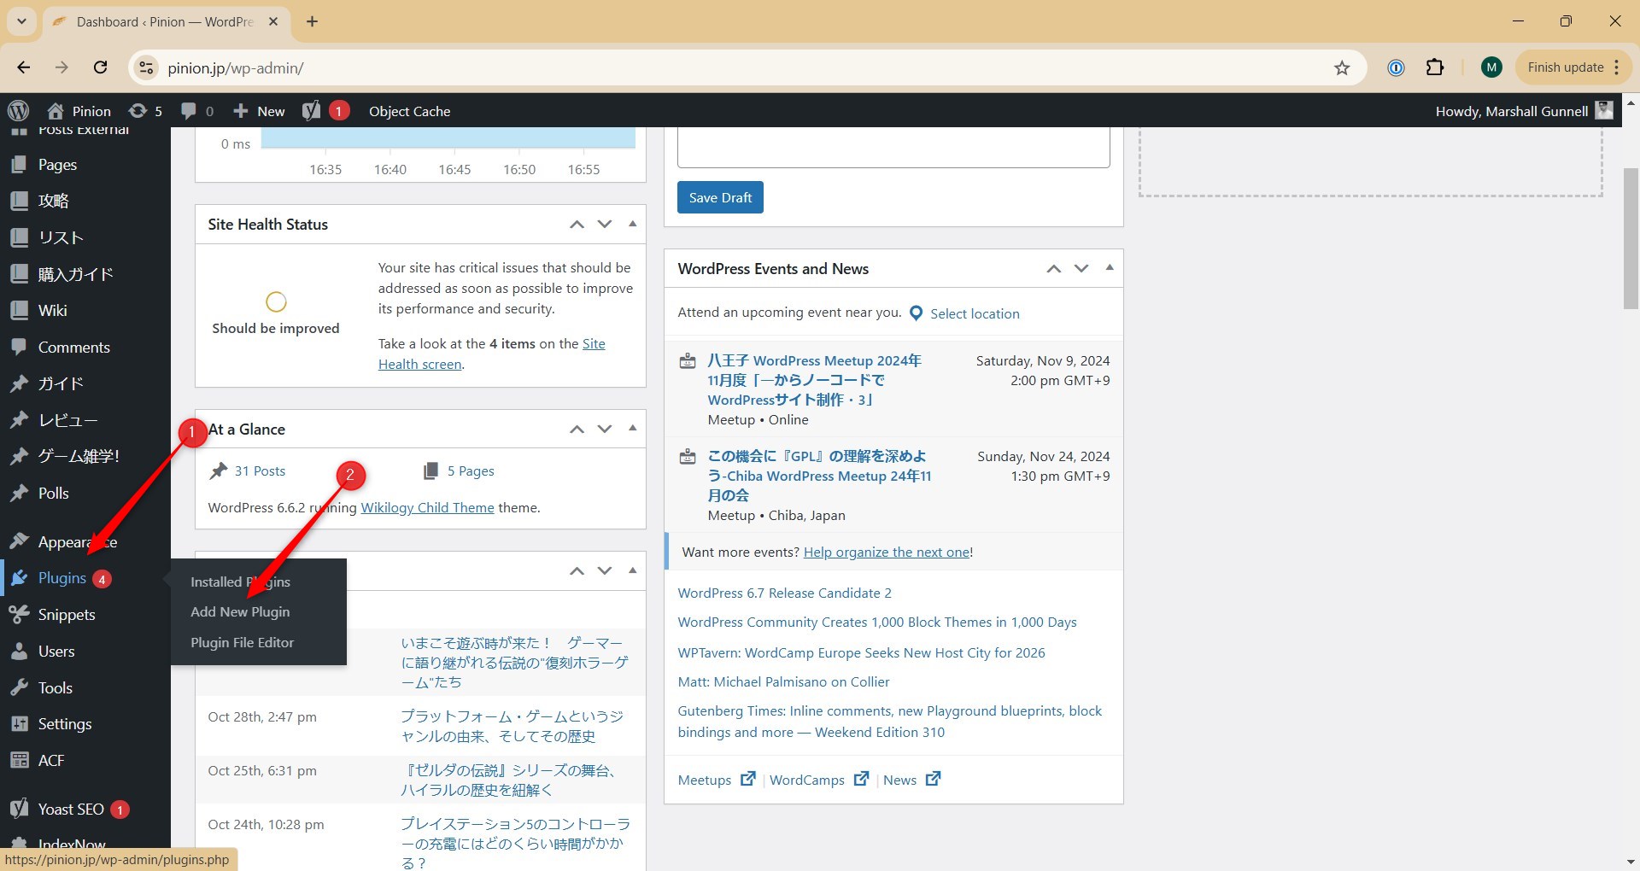This screenshot has height=871, width=1640.
Task: Move WordPress Events and News widget up
Action: tap(1054, 269)
